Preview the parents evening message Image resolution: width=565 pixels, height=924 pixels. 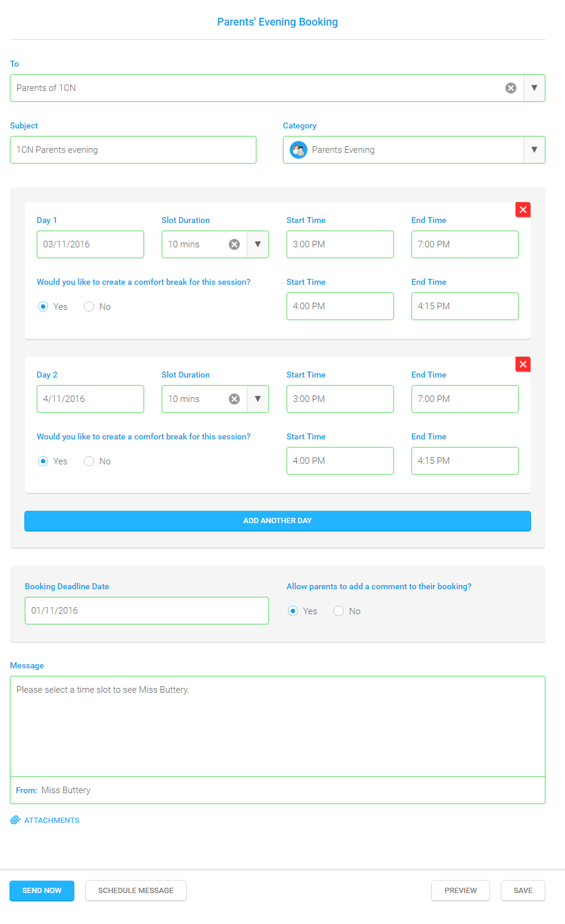pos(460,890)
